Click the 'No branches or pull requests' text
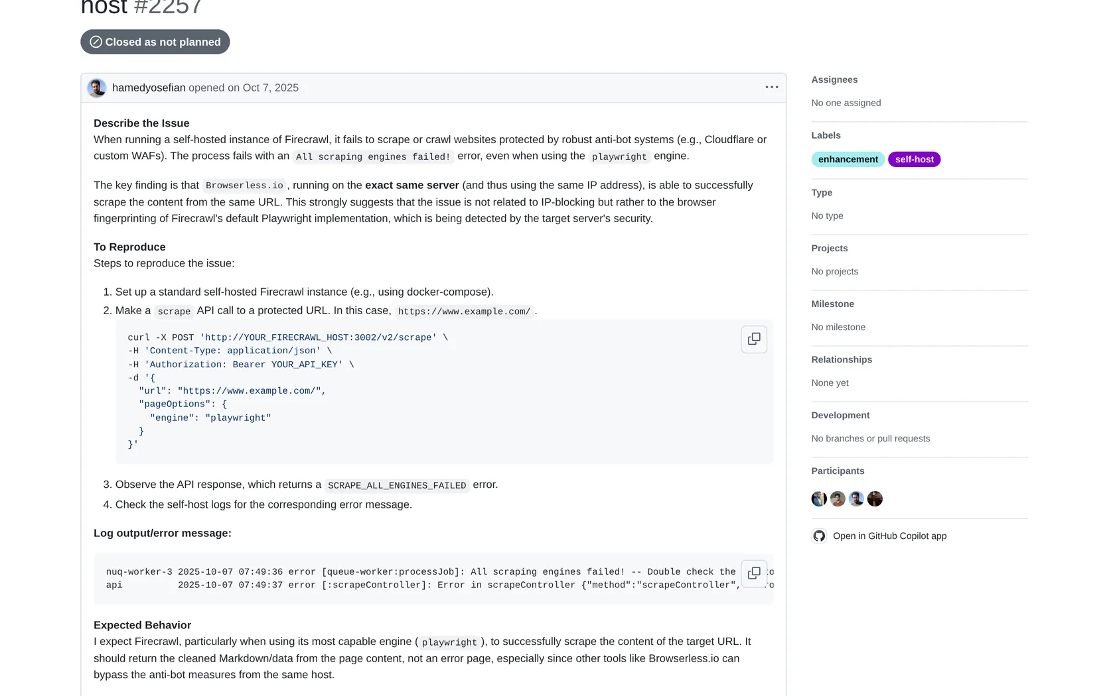1115x696 pixels. coord(870,438)
